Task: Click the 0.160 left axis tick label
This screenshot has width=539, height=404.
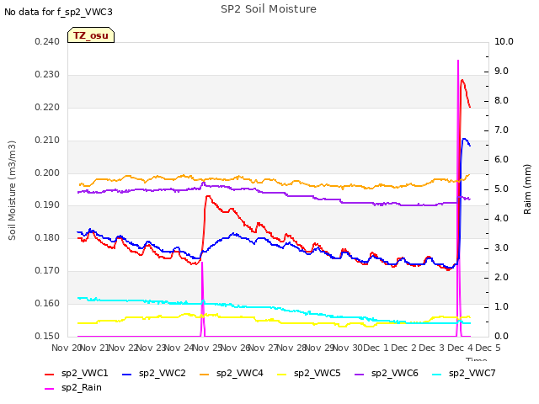Action: click(47, 303)
